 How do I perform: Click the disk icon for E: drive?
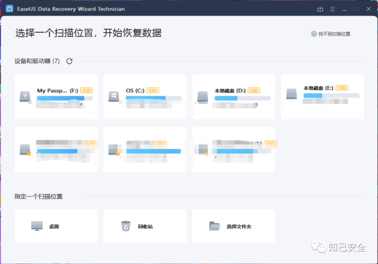(292, 94)
